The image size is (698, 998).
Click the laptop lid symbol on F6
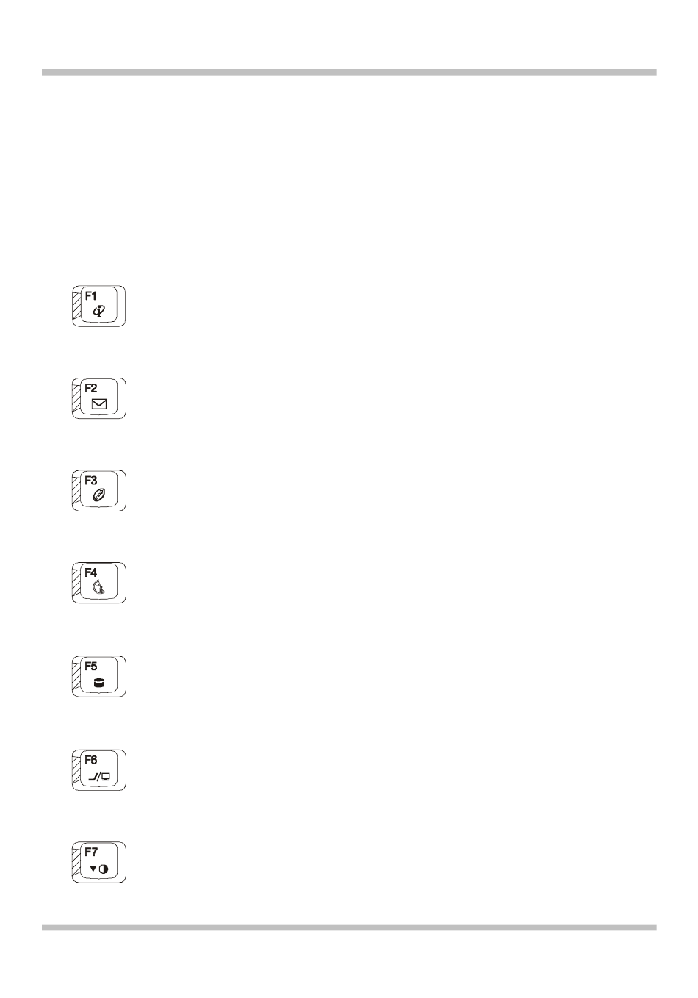(x=92, y=777)
